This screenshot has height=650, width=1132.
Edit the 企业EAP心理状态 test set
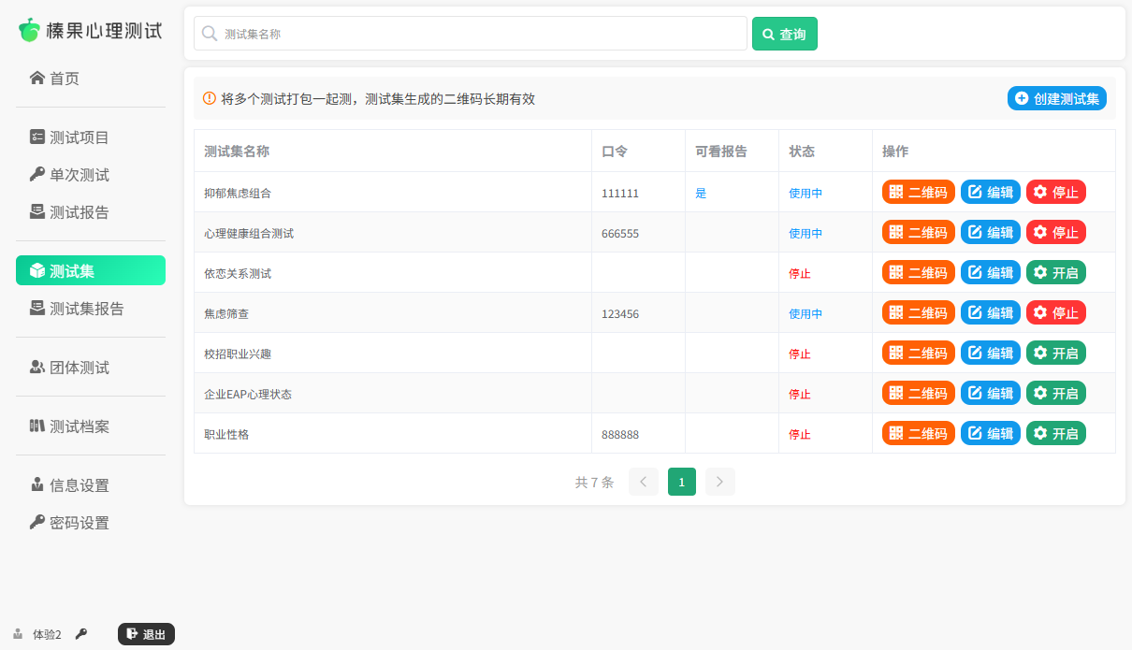point(991,393)
